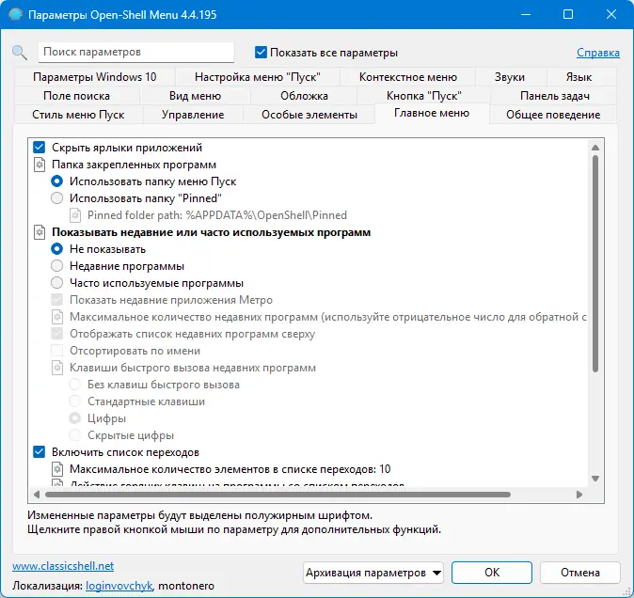Choose Часто используемые программы option

[57, 283]
